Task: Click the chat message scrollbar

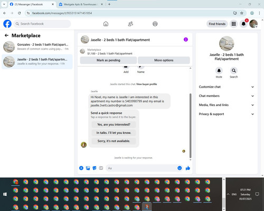Action: [190, 126]
